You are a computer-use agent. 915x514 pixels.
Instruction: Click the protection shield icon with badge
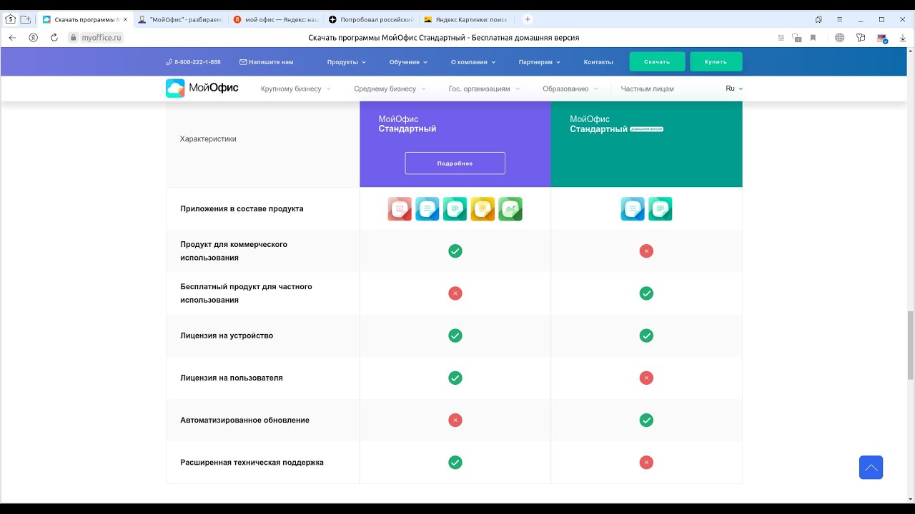[796, 38]
